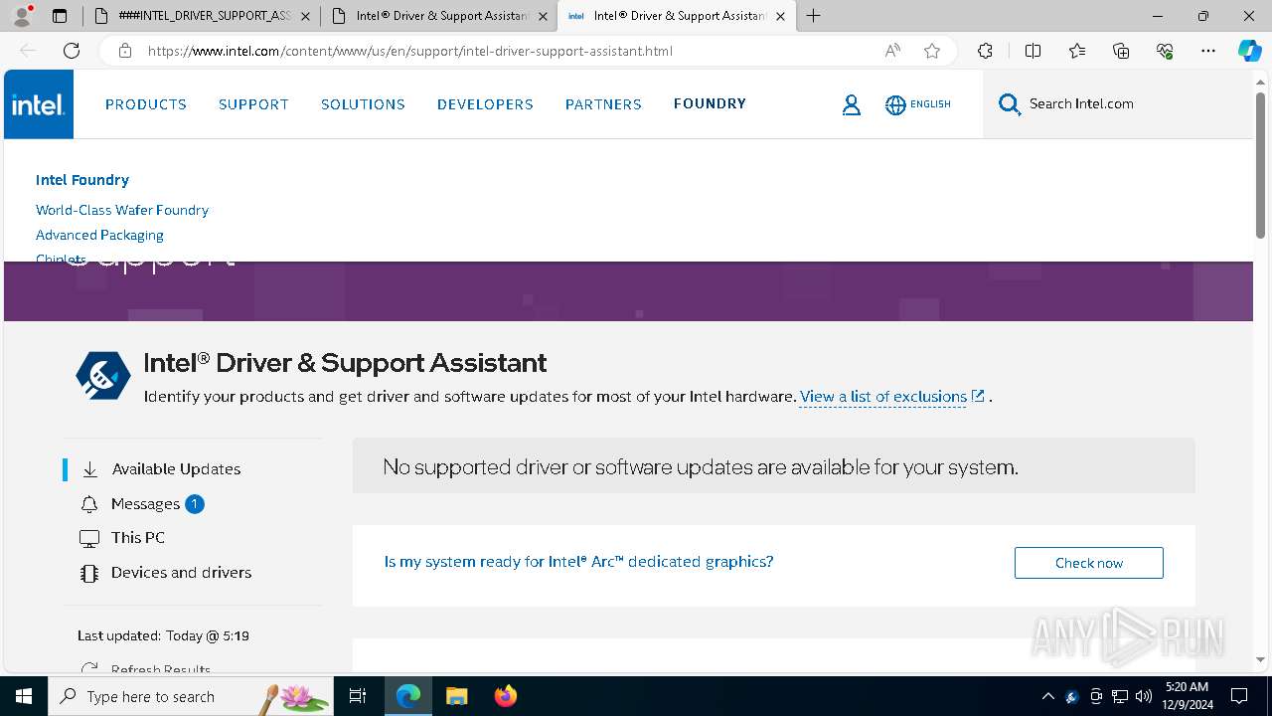Click the Search Intel.com field
Screen dimensions: 1272x716
1117,104
